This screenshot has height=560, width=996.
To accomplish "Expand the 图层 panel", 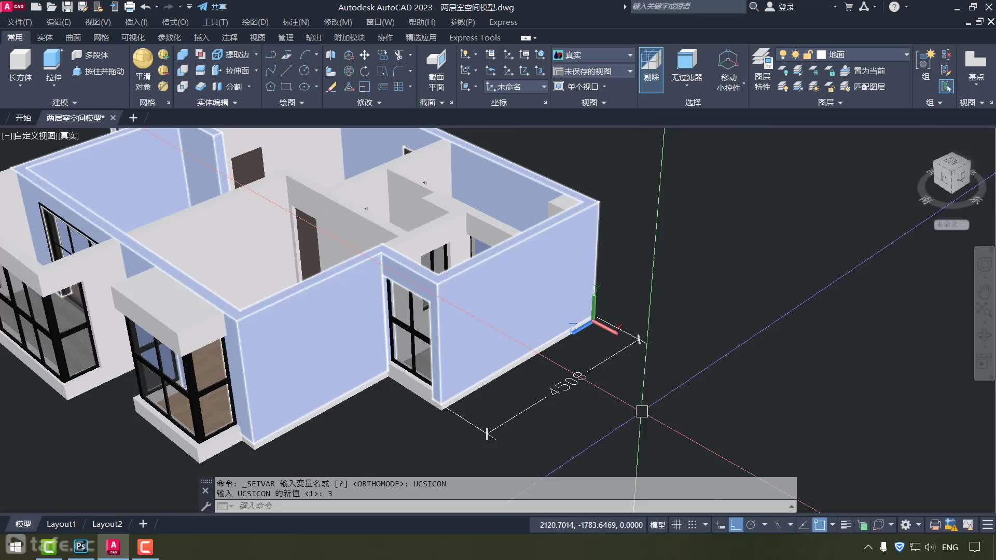I will [x=830, y=103].
